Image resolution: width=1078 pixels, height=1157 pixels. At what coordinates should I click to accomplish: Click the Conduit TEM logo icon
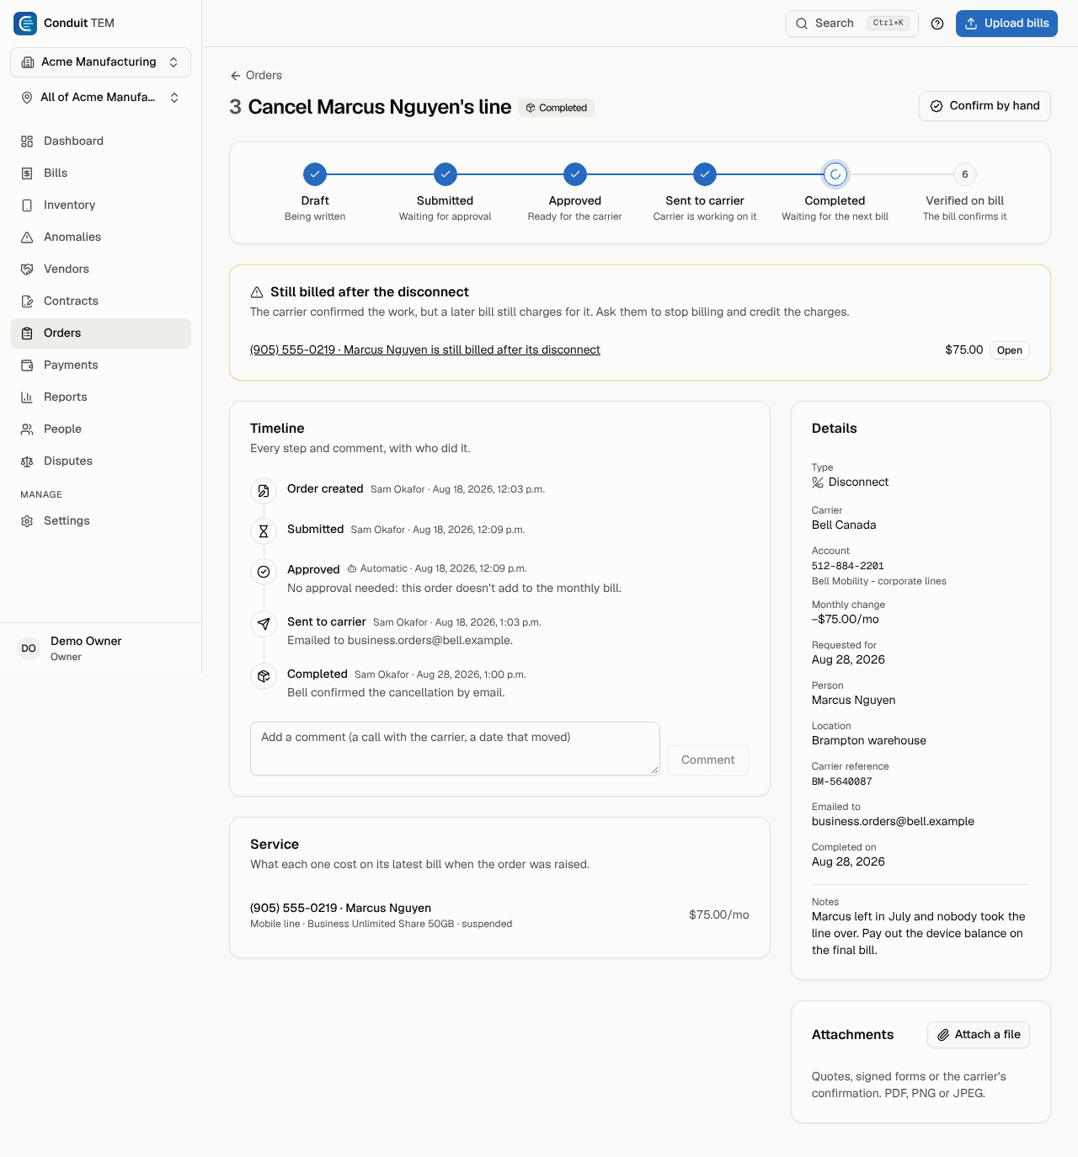click(x=25, y=24)
